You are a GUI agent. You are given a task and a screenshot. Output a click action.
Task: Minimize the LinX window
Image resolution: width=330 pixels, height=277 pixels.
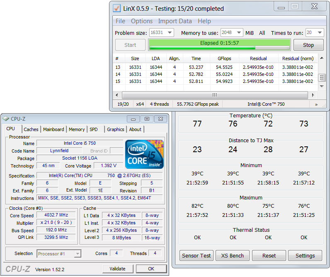click(281, 7)
